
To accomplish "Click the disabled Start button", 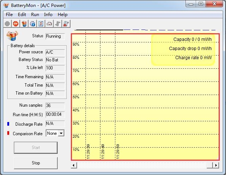I will [x=36, y=148].
